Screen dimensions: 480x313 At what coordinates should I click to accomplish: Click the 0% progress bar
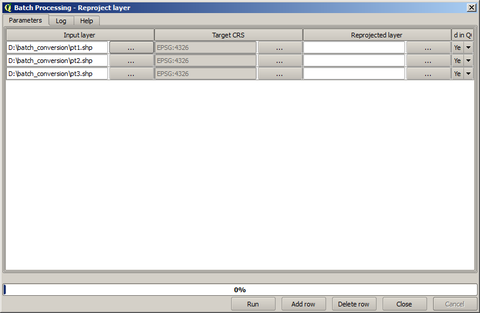tap(240, 290)
